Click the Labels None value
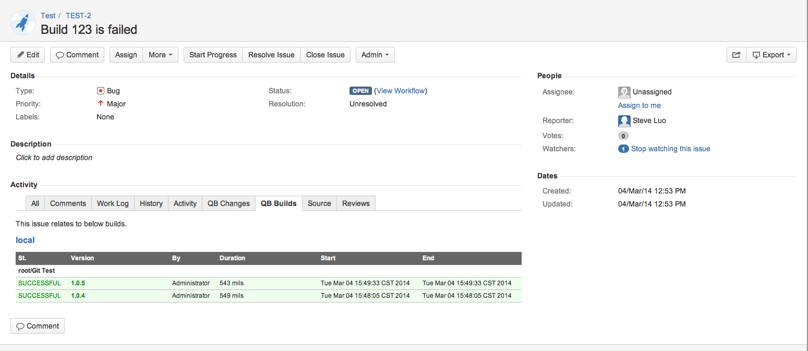Screen dimensions: 808x351 (105, 117)
